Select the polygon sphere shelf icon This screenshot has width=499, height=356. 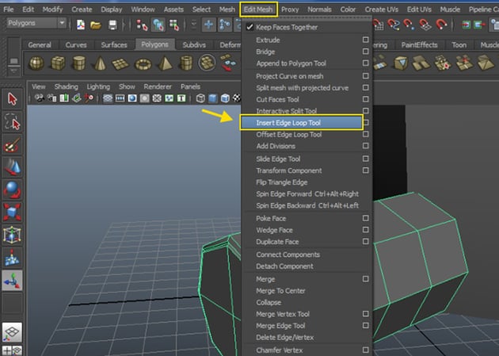pos(36,63)
